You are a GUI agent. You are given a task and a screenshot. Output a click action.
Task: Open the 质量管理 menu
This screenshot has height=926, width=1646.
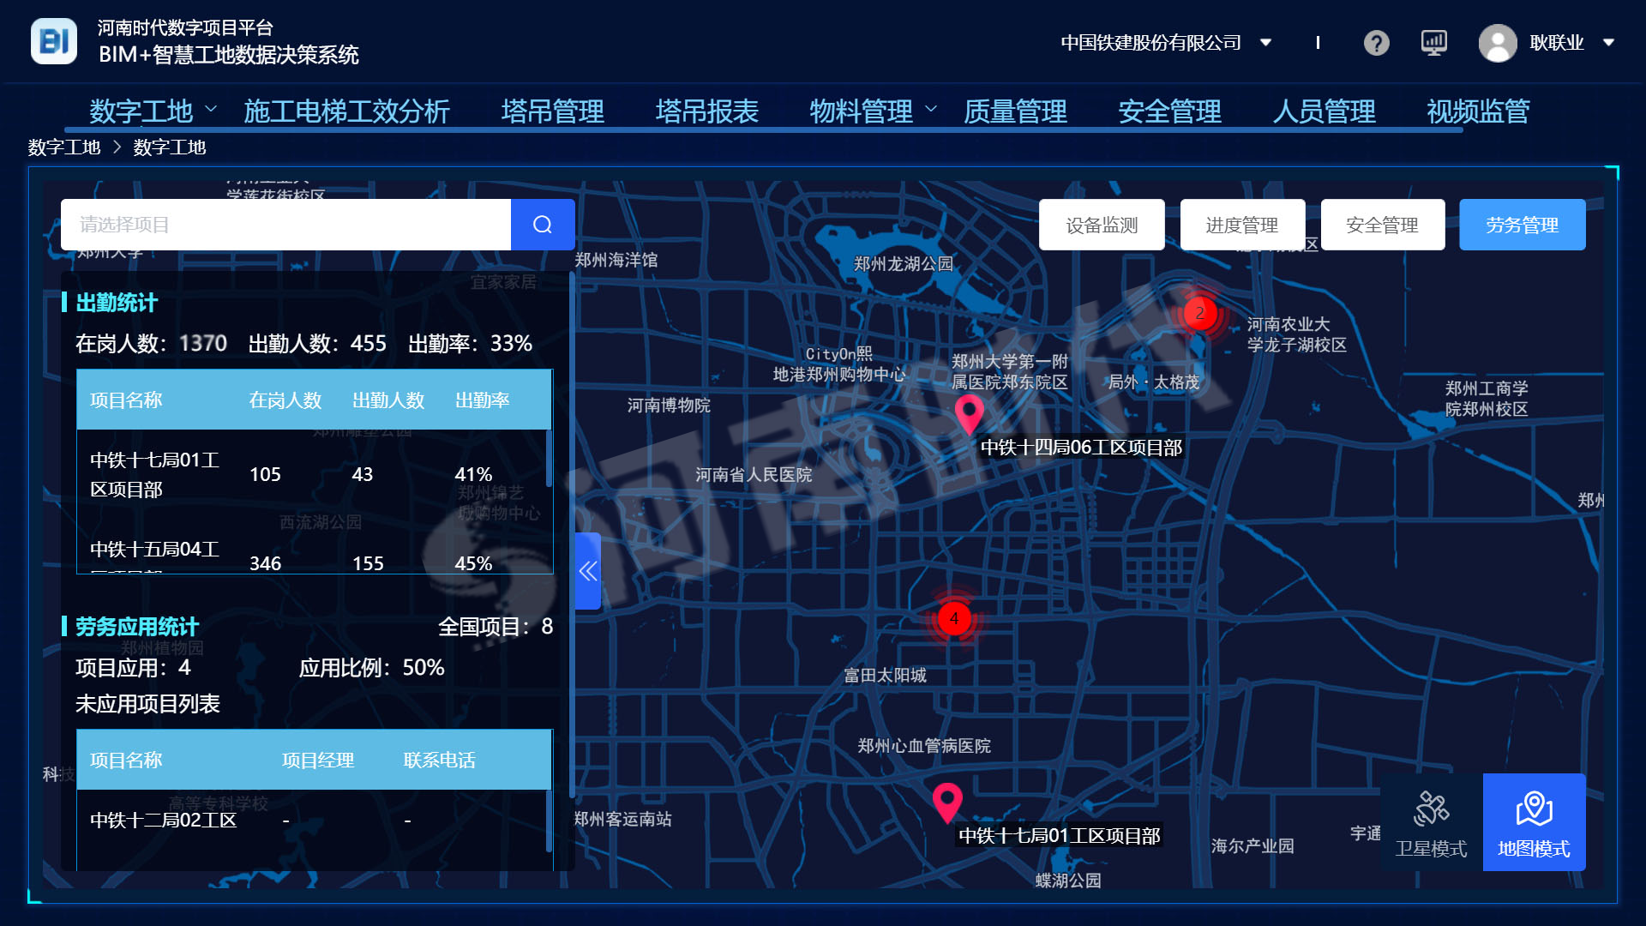pos(1015,111)
